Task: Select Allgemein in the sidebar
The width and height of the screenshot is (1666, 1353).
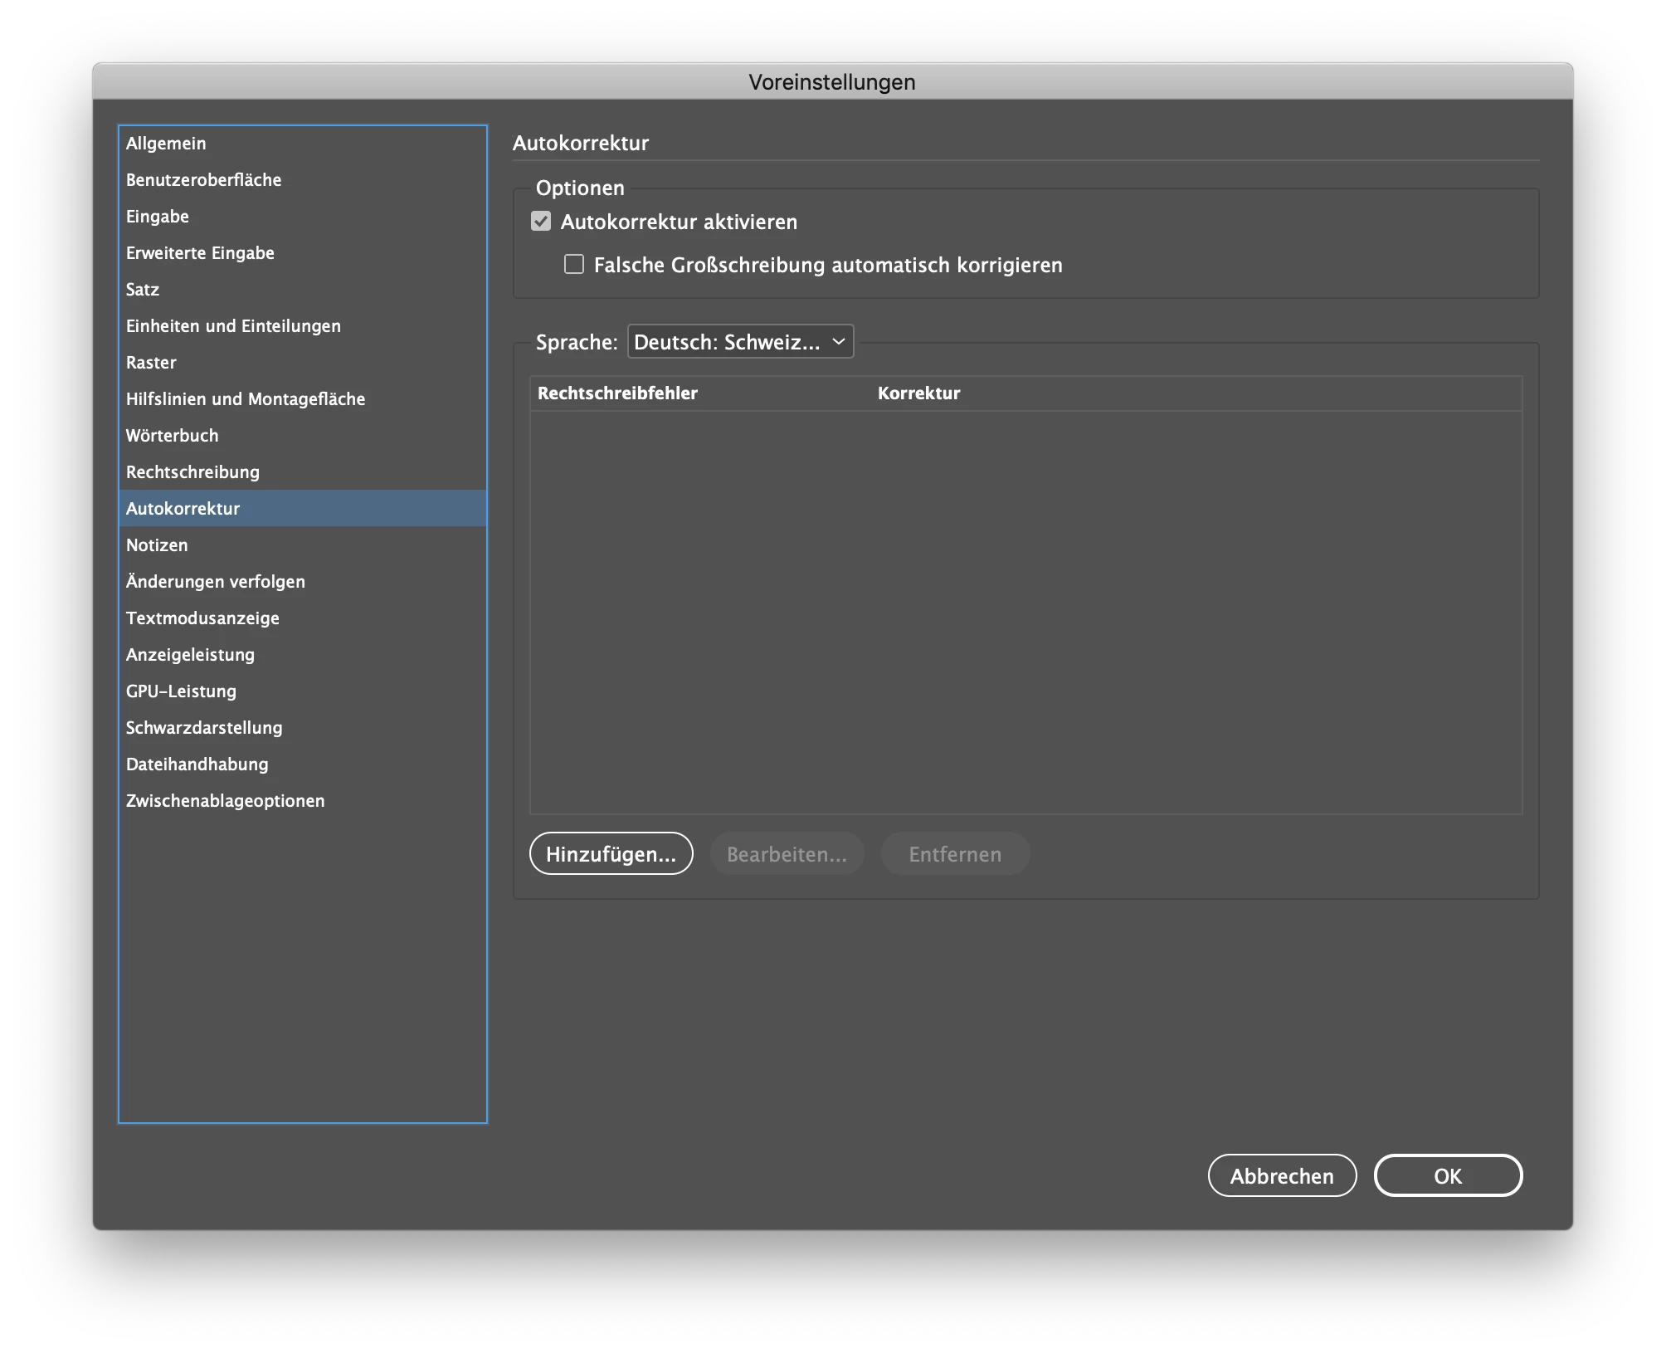Action: [166, 144]
